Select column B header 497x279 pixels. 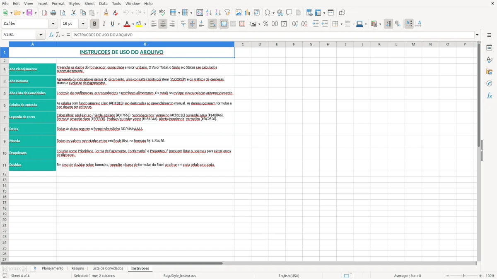coord(145,44)
